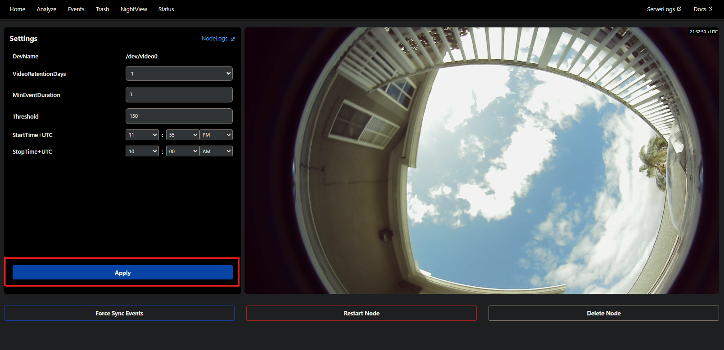The width and height of the screenshot is (724, 350).
Task: Open the NodeLogs external link
Action: click(217, 39)
